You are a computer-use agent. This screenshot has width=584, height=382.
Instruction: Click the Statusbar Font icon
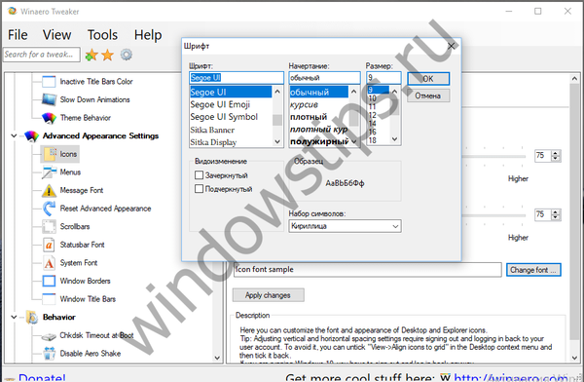point(49,246)
